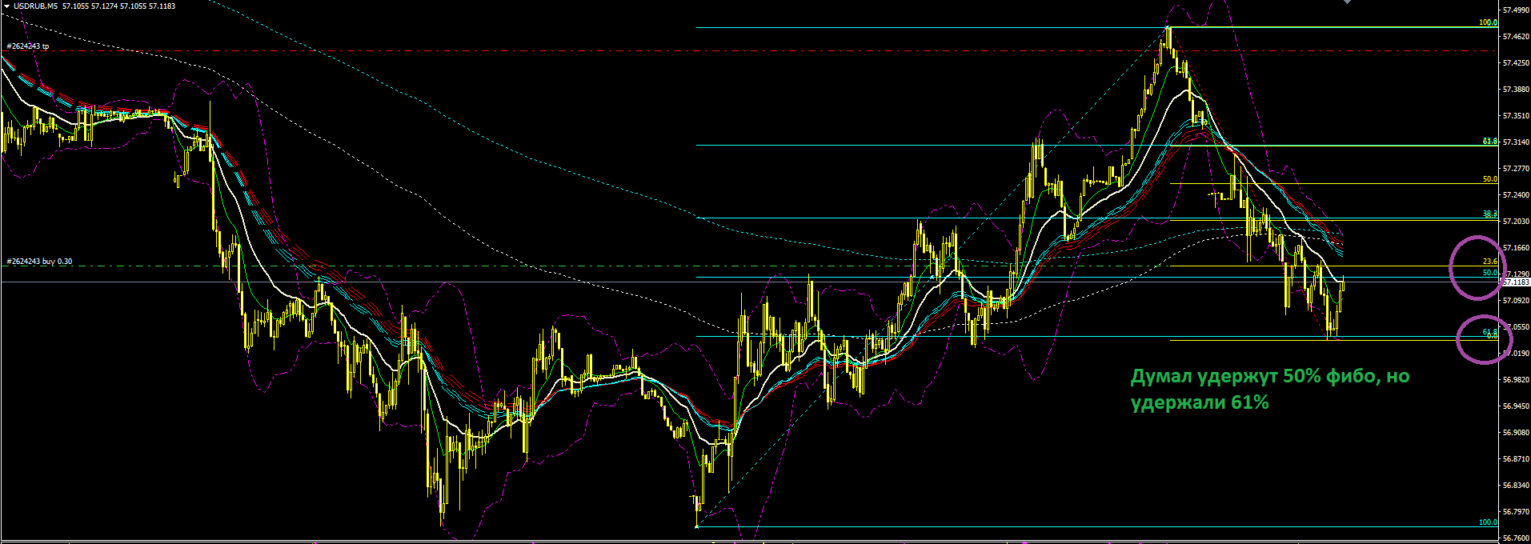Select the cyan 100.0 Fibonacci label at the chart bottom
Viewport: 1531px width, 544px height.
tap(1488, 522)
